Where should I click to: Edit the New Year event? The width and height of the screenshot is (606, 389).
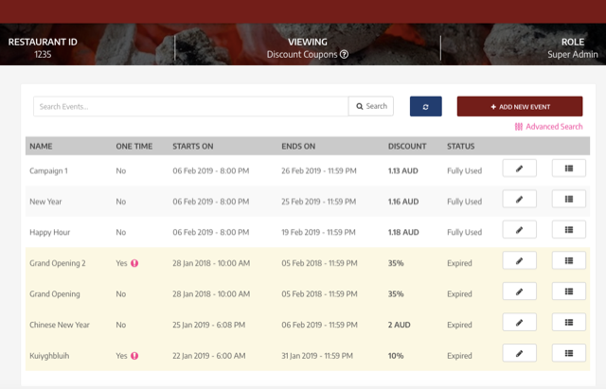tap(519, 199)
